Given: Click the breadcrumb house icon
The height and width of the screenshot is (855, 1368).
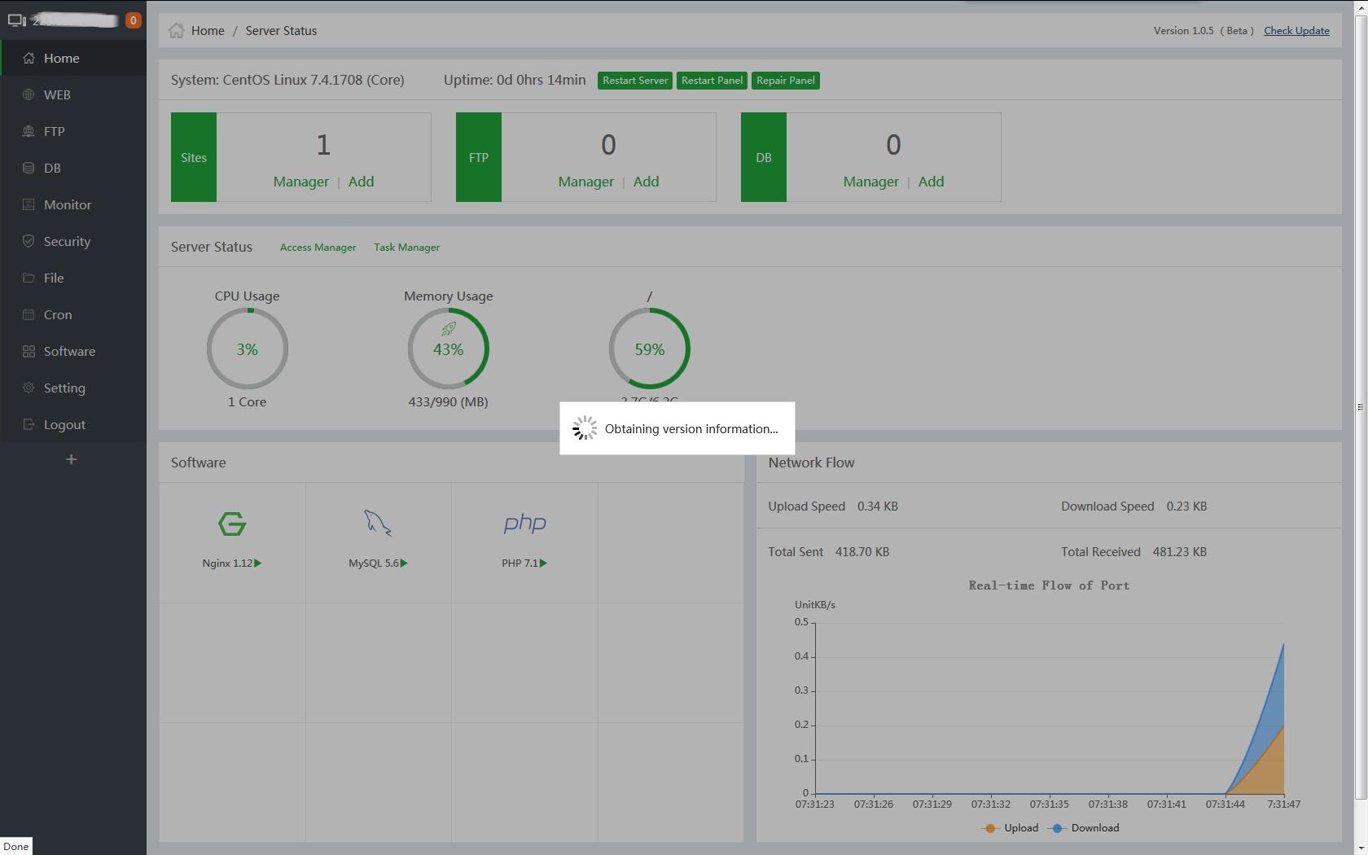Looking at the screenshot, I should (176, 31).
